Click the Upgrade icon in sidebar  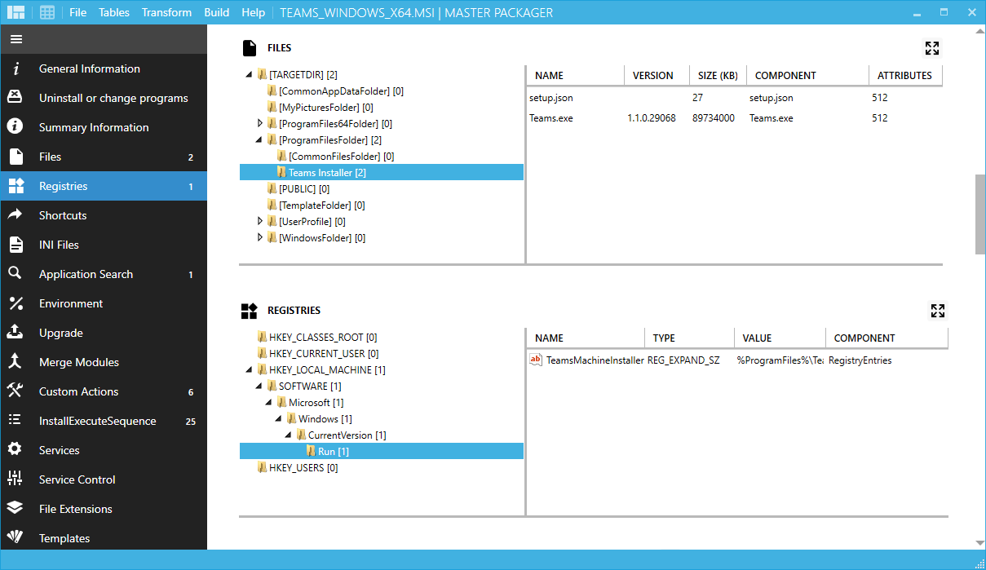point(15,333)
